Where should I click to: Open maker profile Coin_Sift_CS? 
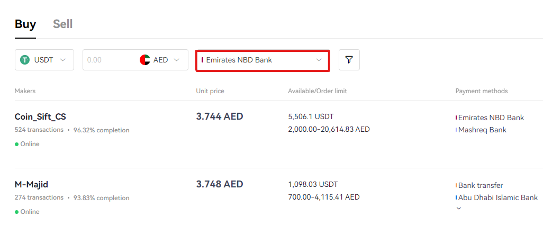(x=40, y=117)
